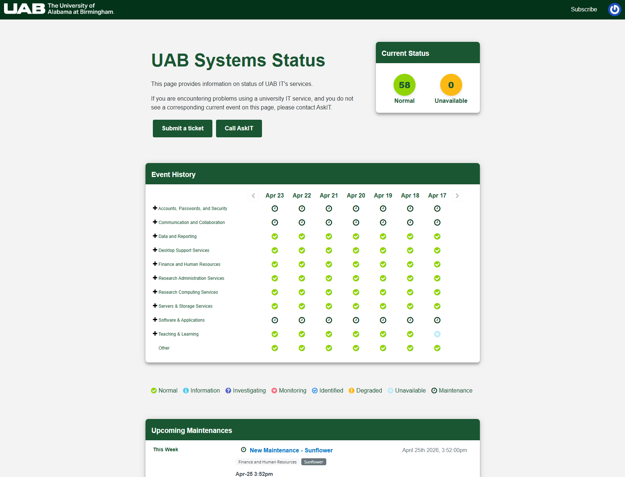
Task: Click Communication and Collaboration icon for Apr 18
Action: tap(410, 223)
